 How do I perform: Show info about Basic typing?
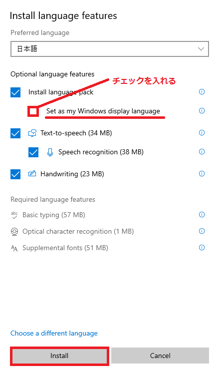pyautogui.click(x=202, y=215)
